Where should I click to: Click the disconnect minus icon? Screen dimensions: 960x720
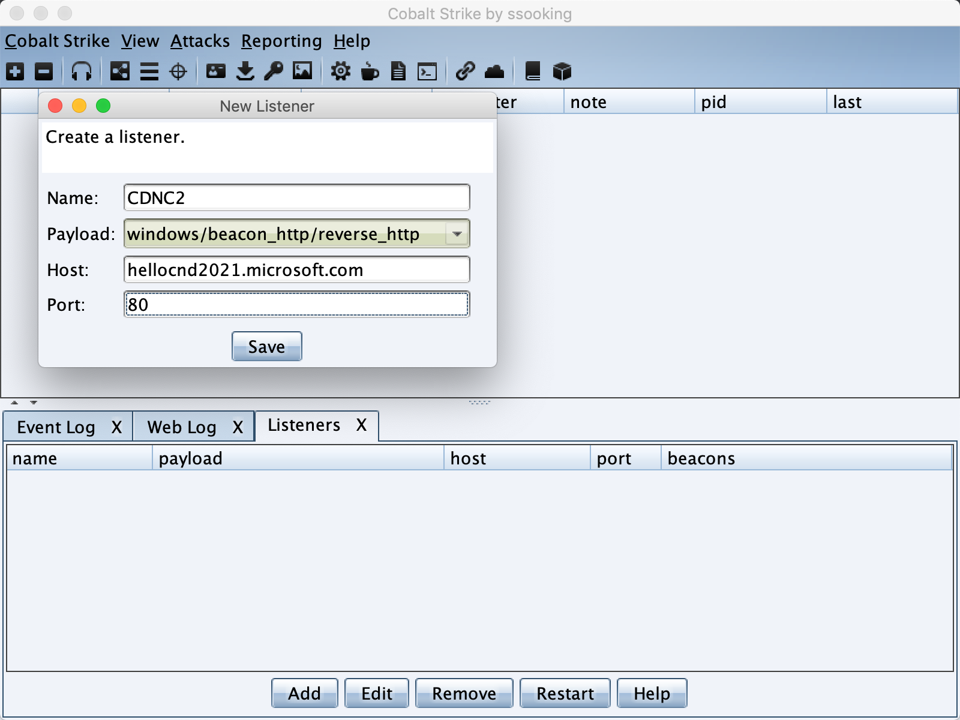click(44, 71)
